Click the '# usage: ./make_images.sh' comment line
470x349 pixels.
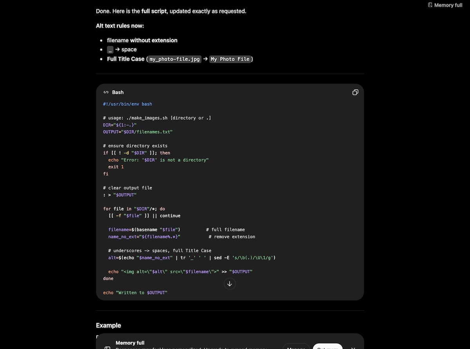pyautogui.click(x=157, y=118)
